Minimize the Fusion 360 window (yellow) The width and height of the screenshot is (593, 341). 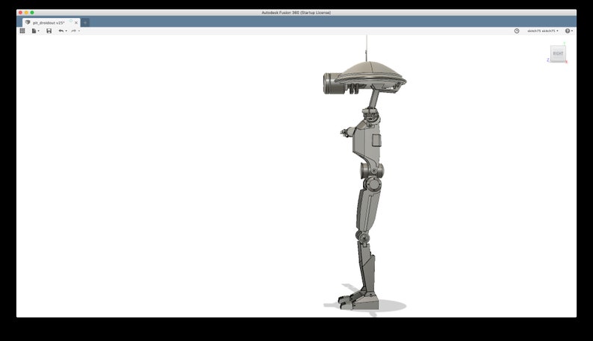(26, 13)
